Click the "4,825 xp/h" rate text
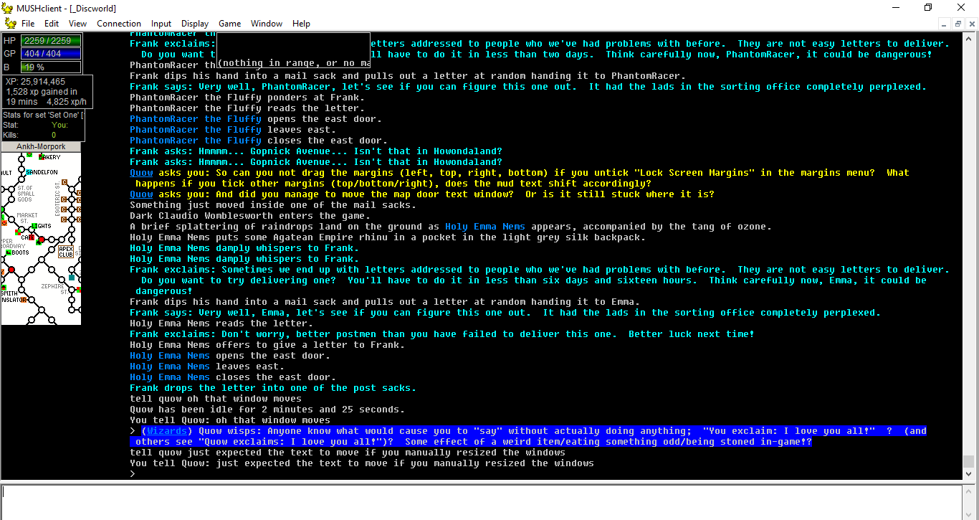 click(x=68, y=102)
